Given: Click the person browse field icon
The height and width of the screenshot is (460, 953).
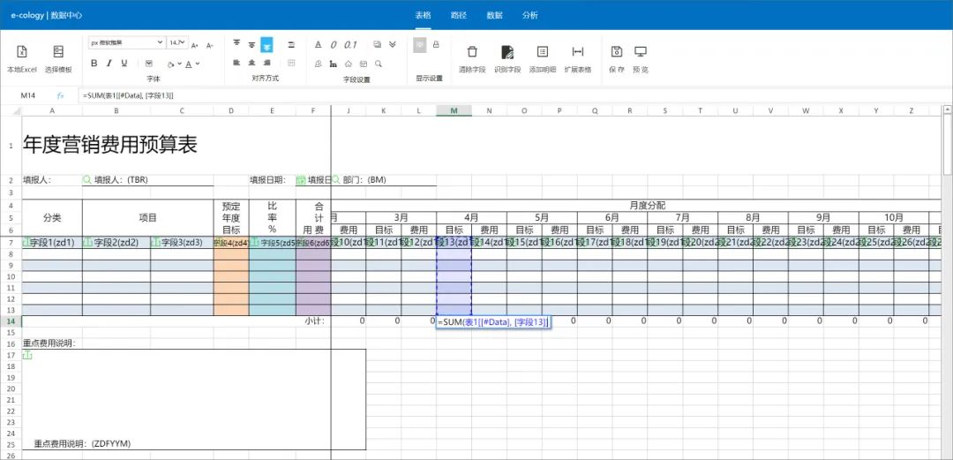Looking at the screenshot, I should coord(318,64).
